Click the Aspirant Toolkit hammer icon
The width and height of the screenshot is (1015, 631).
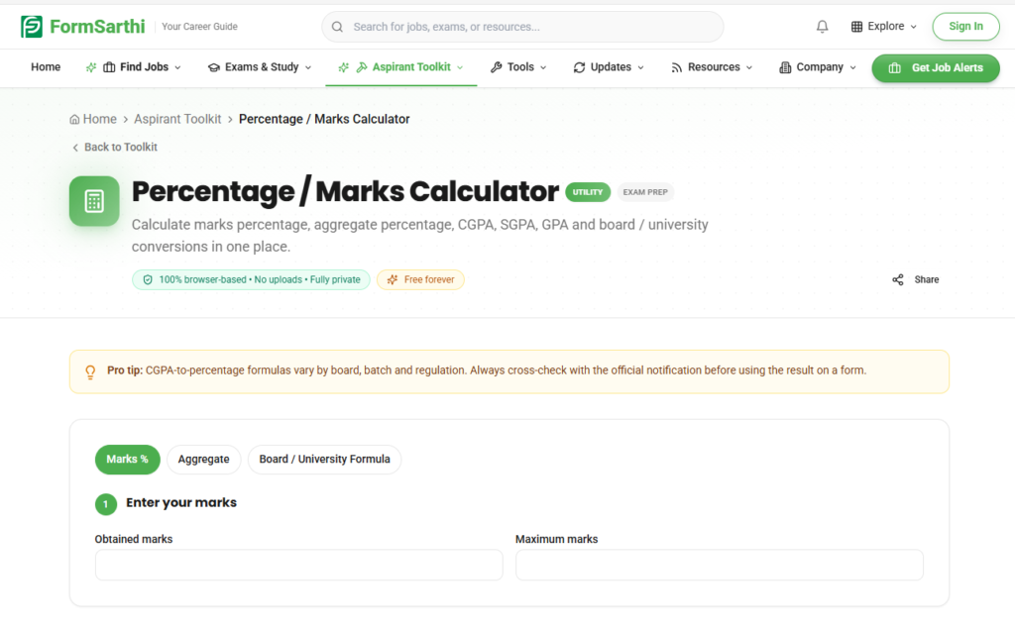[x=362, y=67]
